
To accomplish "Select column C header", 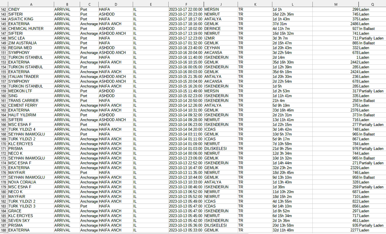I will click(x=89, y=4).
